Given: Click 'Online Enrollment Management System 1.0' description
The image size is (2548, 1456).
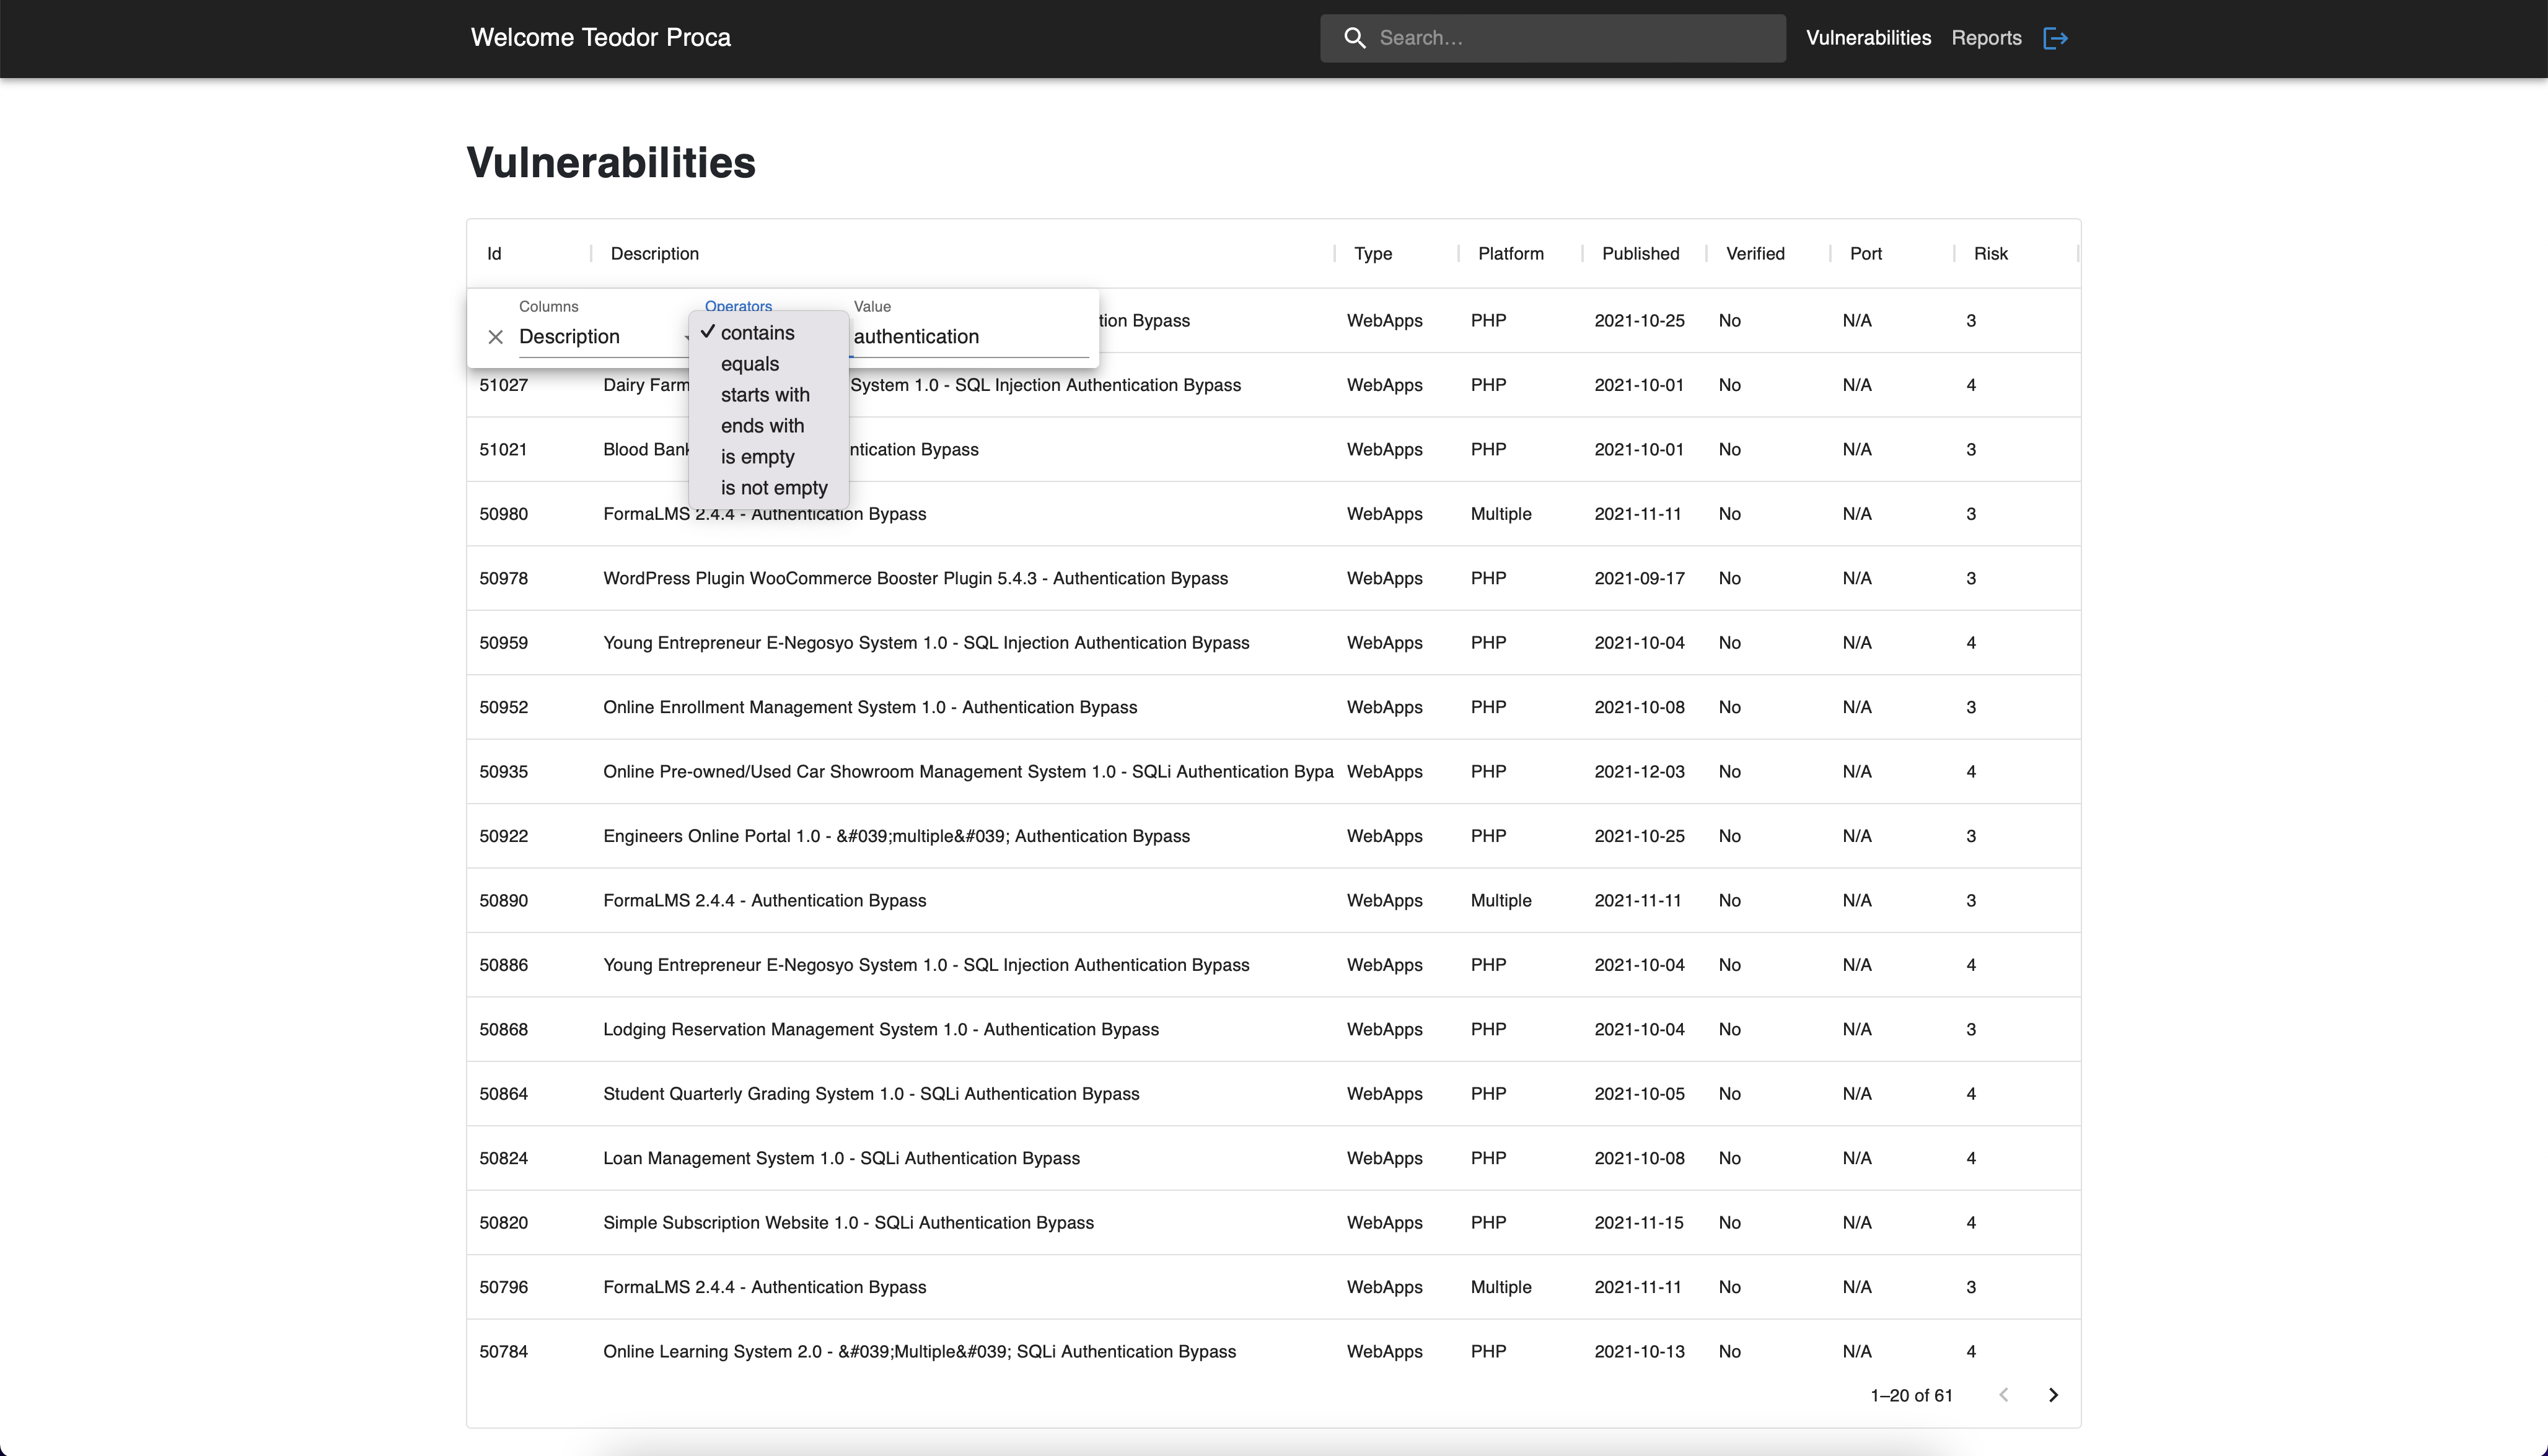Looking at the screenshot, I should click(870, 708).
